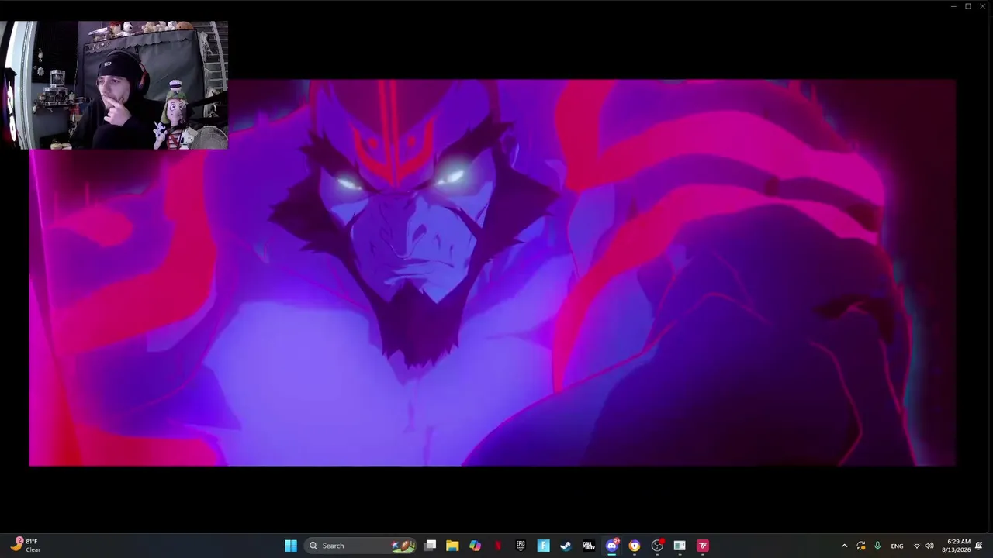Open Fortnite from the taskbar
This screenshot has width=993, height=558.
tap(543, 546)
